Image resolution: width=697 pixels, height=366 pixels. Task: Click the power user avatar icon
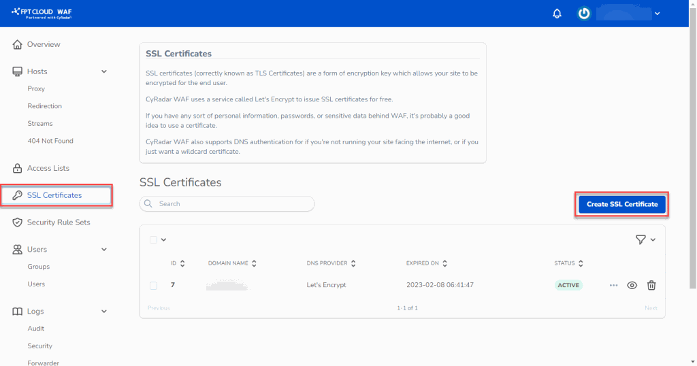coord(583,14)
